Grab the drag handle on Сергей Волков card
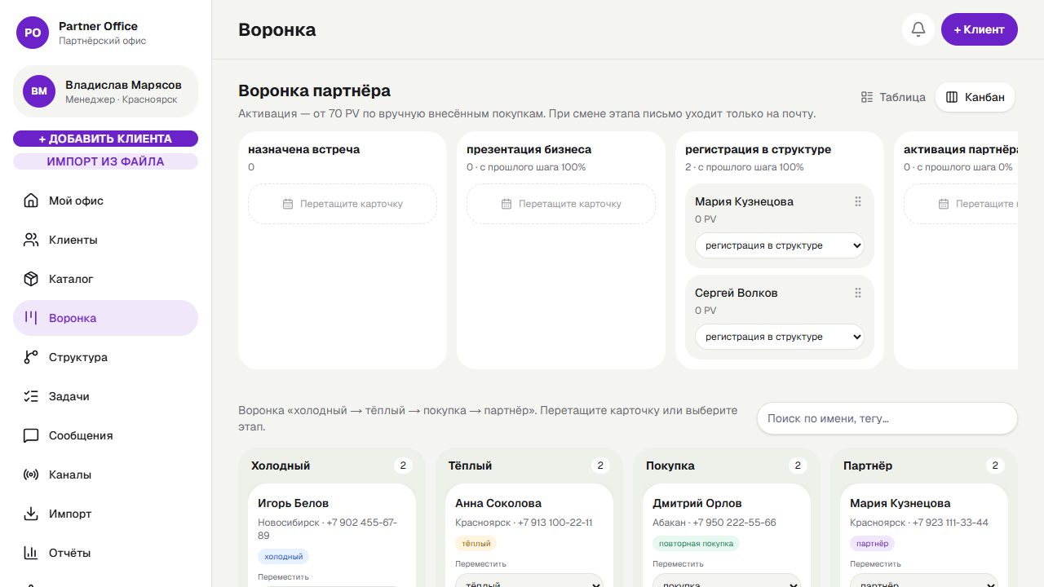Viewport: 1044px width, 587px height. [858, 293]
